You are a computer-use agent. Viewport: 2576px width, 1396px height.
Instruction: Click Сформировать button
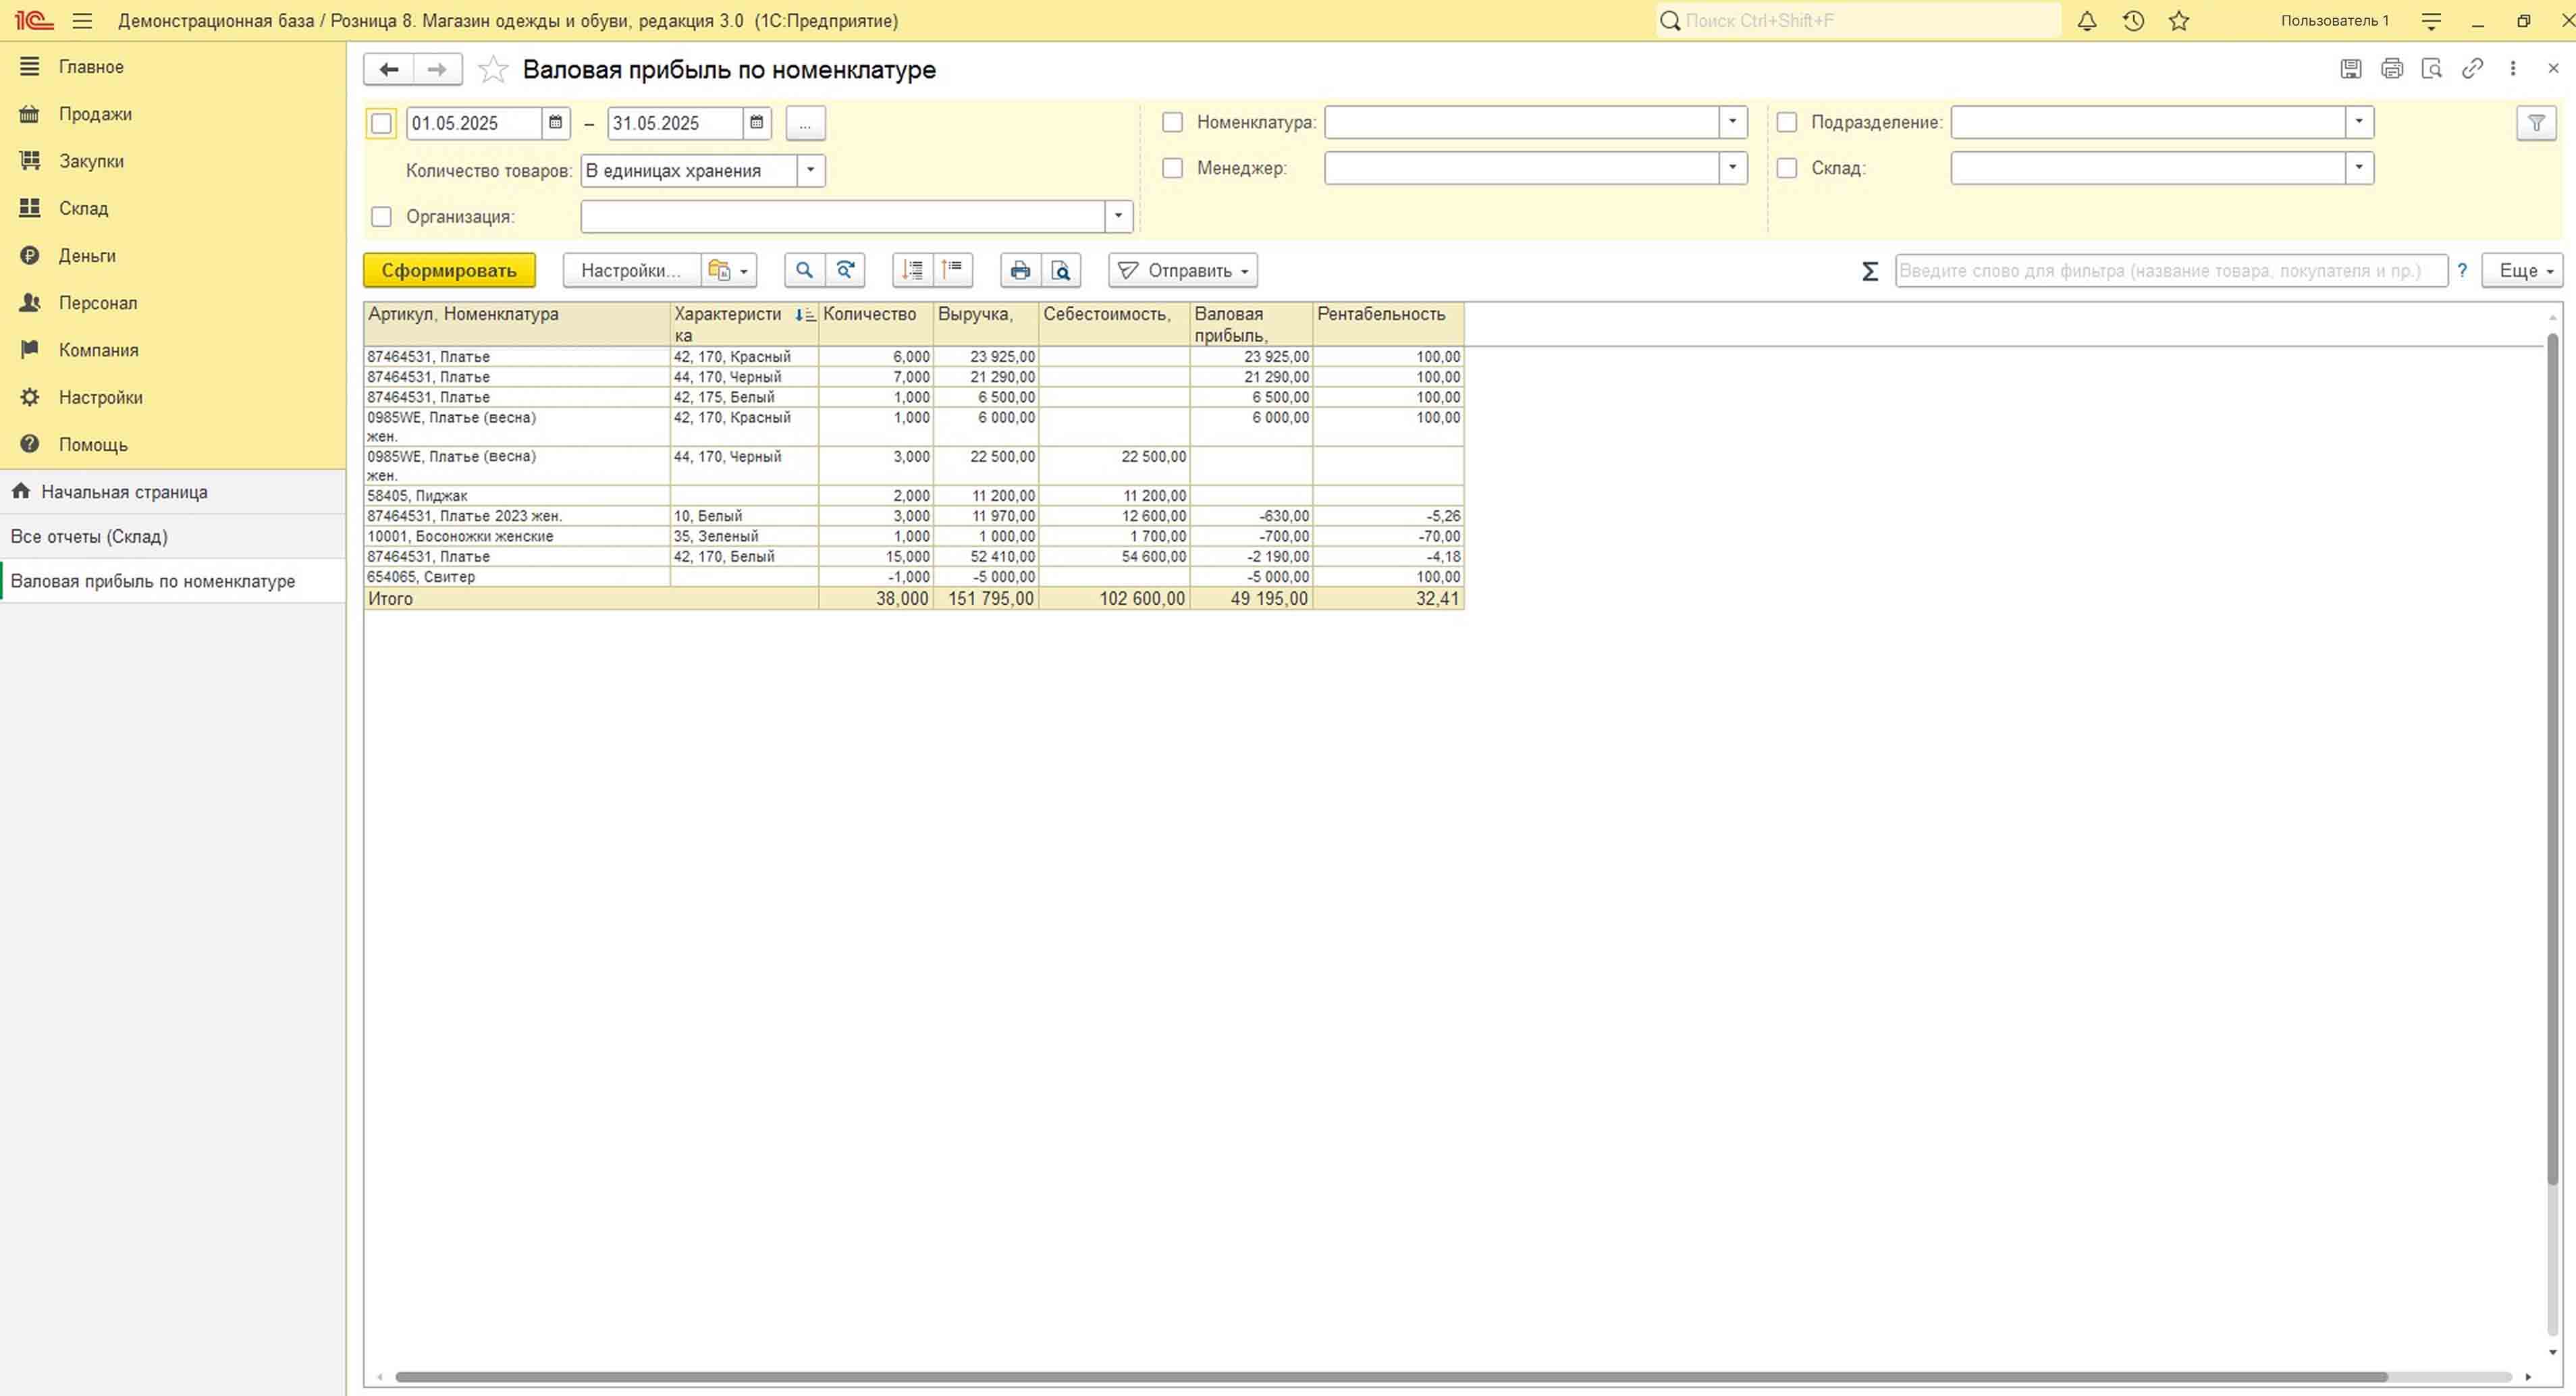[x=449, y=270]
